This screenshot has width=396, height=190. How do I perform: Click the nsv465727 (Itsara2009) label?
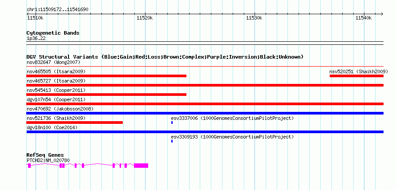coord(56,81)
